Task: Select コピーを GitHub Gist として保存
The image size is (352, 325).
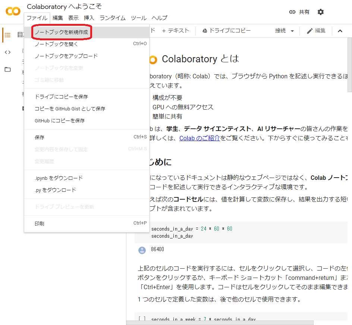Action: point(87,109)
